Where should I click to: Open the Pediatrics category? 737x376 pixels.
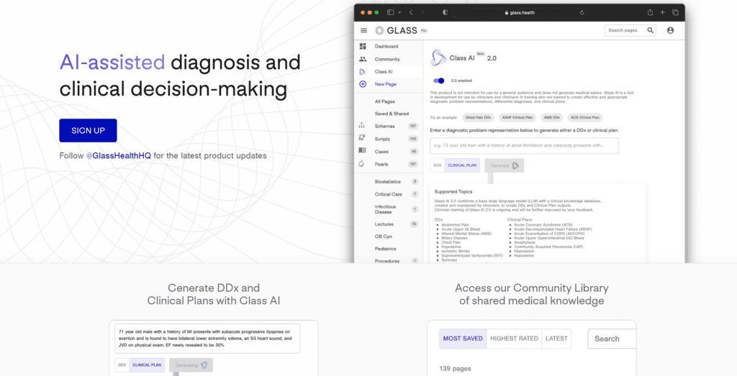(386, 249)
